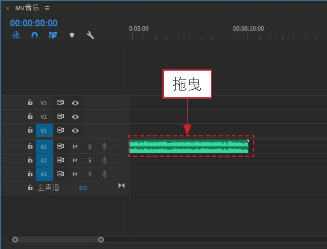
Task: Mute audio track A2
Action: pyautogui.click(x=75, y=161)
